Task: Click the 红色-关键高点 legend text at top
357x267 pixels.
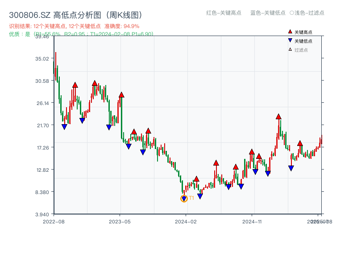Action: (x=224, y=13)
